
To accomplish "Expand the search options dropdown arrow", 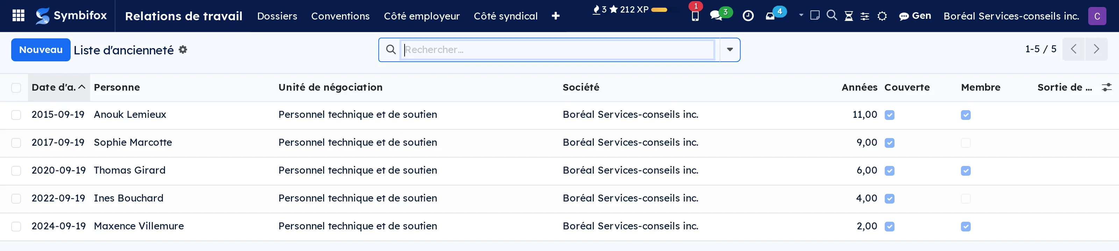I will (730, 50).
